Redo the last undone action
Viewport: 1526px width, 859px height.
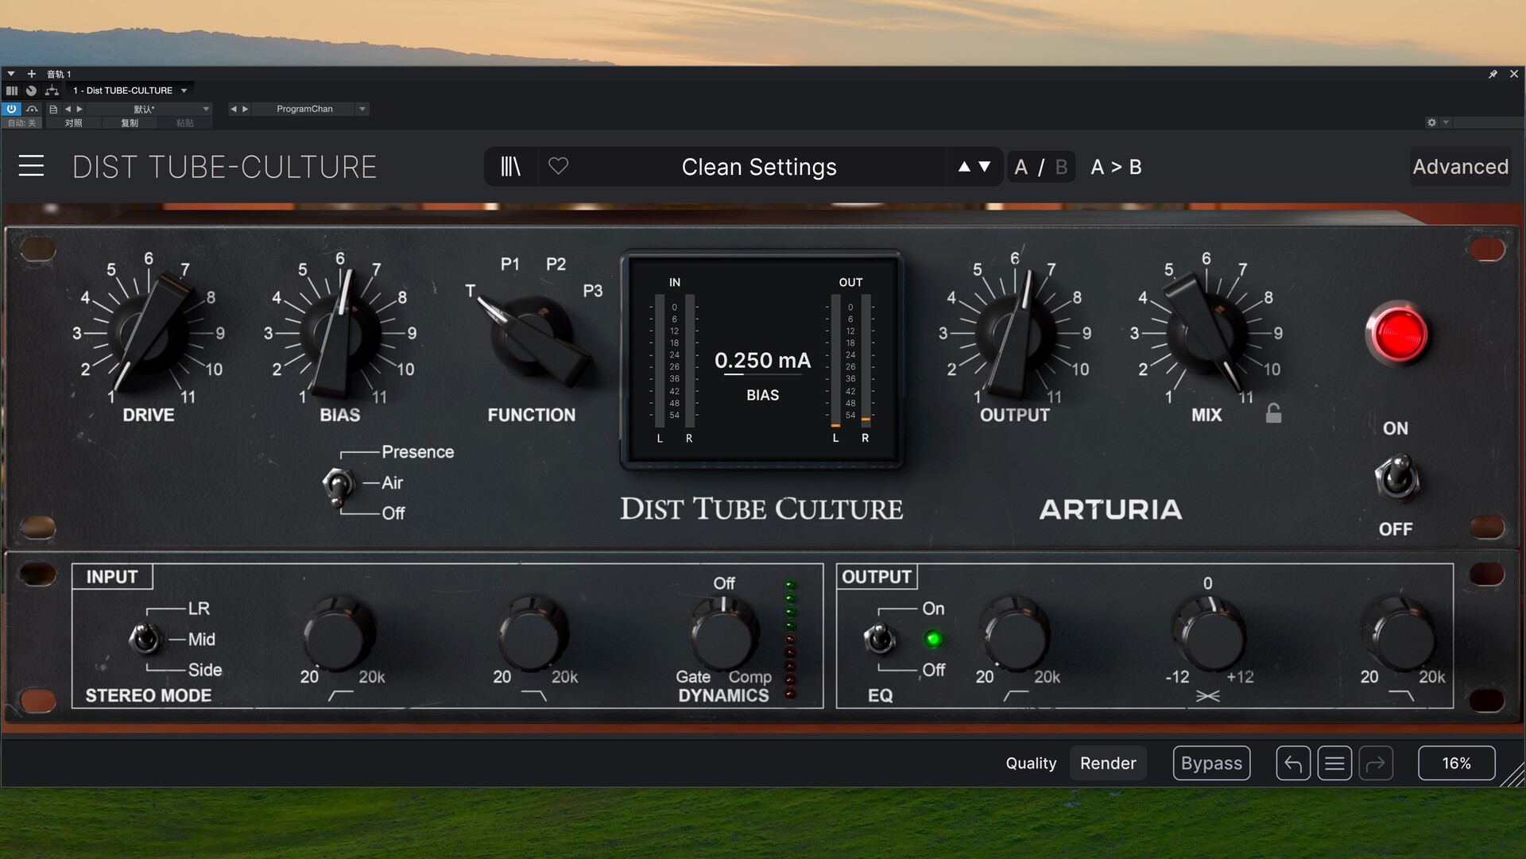tap(1376, 764)
